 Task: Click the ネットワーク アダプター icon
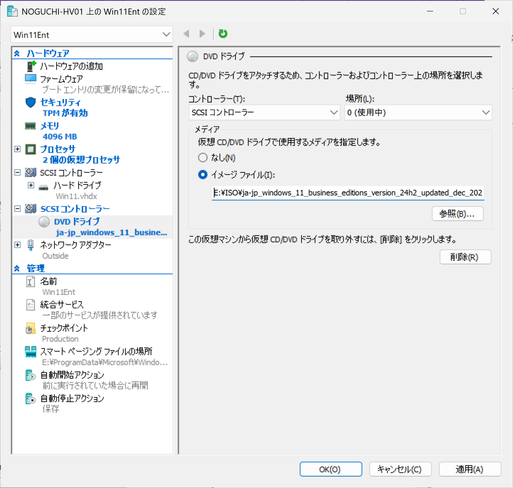[x=30, y=245]
